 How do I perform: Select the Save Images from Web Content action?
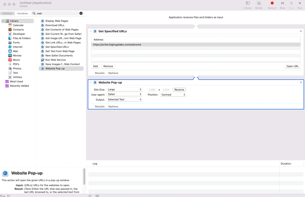click(60, 64)
